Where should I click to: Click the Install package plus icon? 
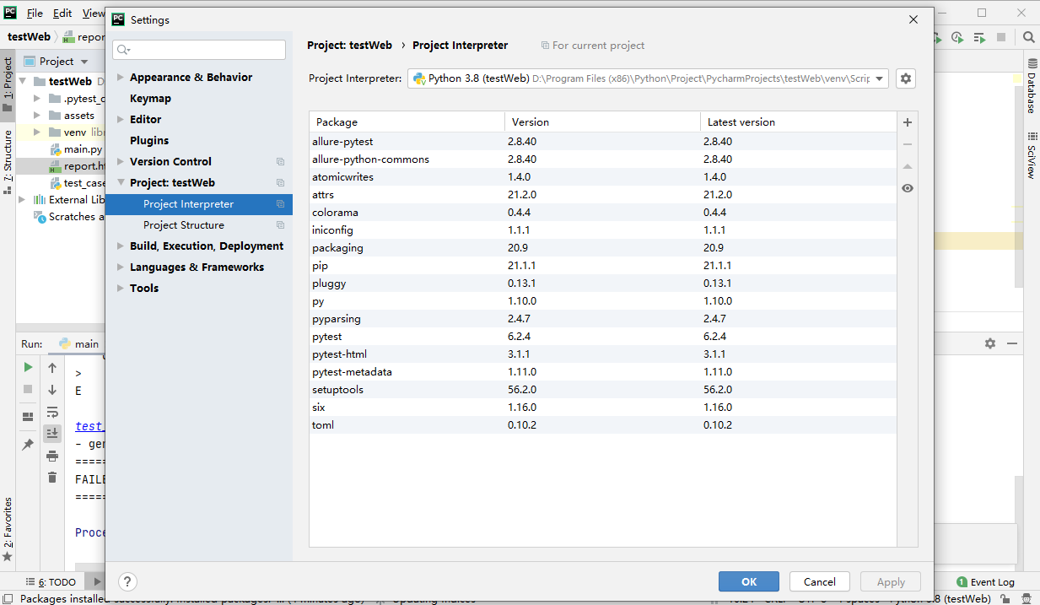[x=908, y=122]
